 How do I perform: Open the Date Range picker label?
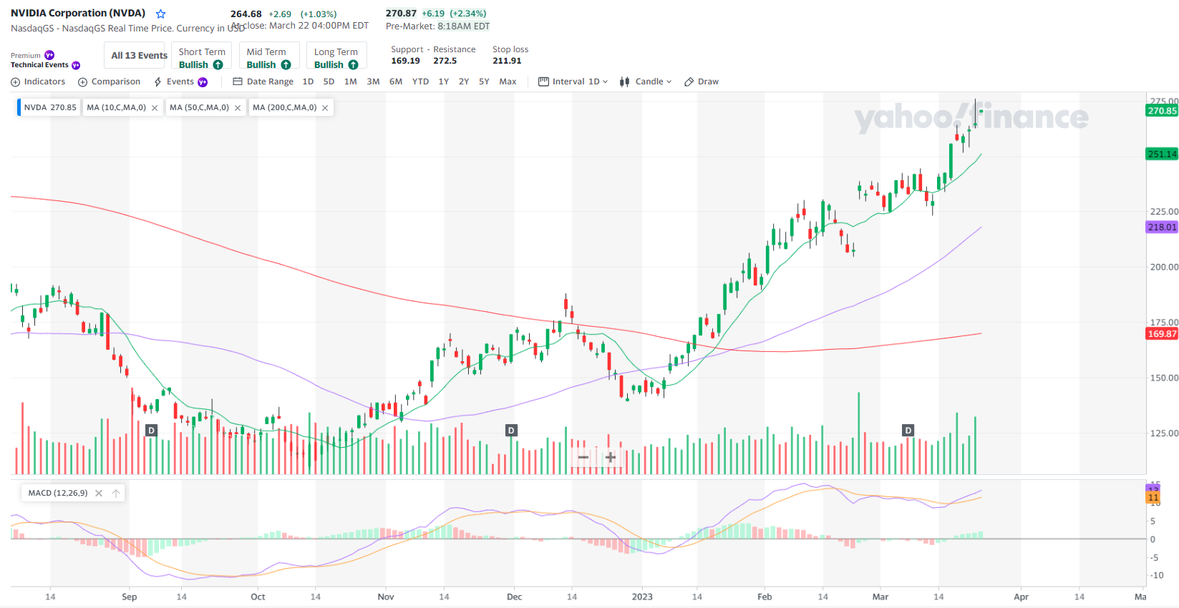[270, 82]
